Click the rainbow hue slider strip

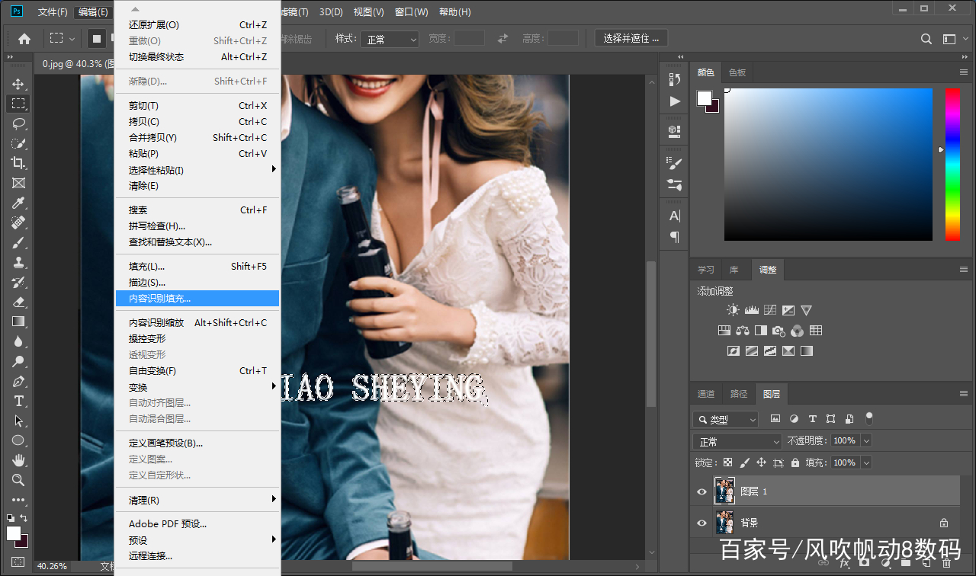952,164
